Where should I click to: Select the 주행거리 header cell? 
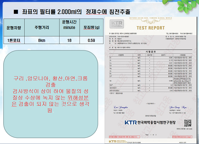pyautogui.click(x=42, y=27)
